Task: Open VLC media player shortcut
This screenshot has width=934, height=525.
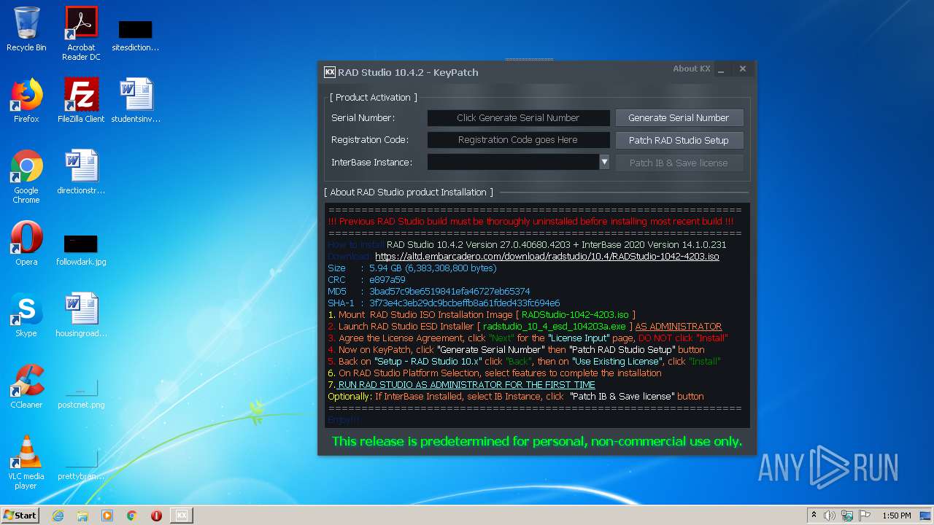Action: pyautogui.click(x=26, y=462)
